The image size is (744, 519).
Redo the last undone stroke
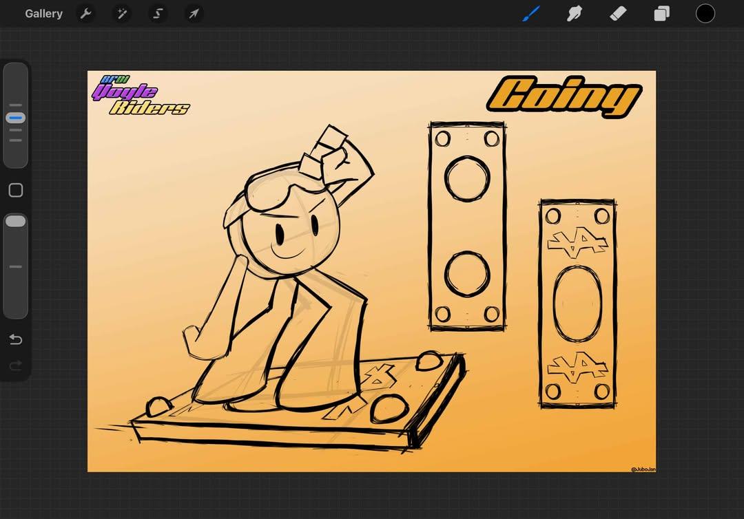[16, 366]
